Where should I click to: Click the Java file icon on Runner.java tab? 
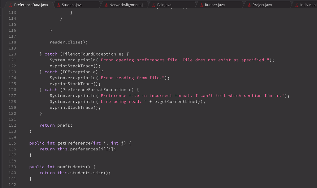pyautogui.click(x=202, y=5)
